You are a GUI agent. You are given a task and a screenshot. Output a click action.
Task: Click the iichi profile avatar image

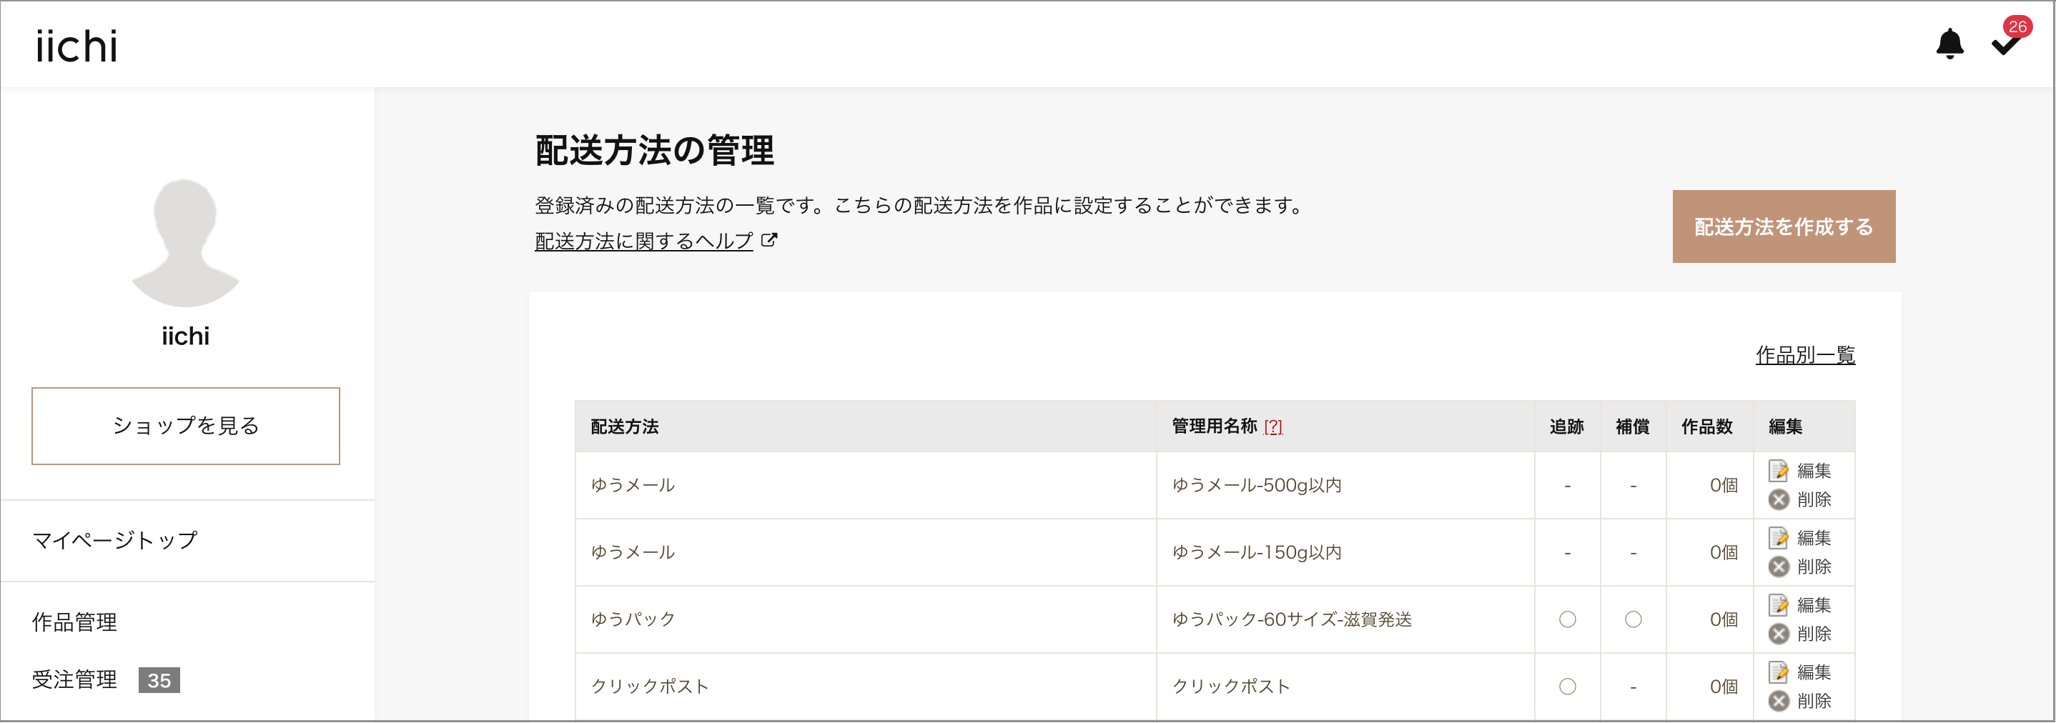pyautogui.click(x=185, y=244)
